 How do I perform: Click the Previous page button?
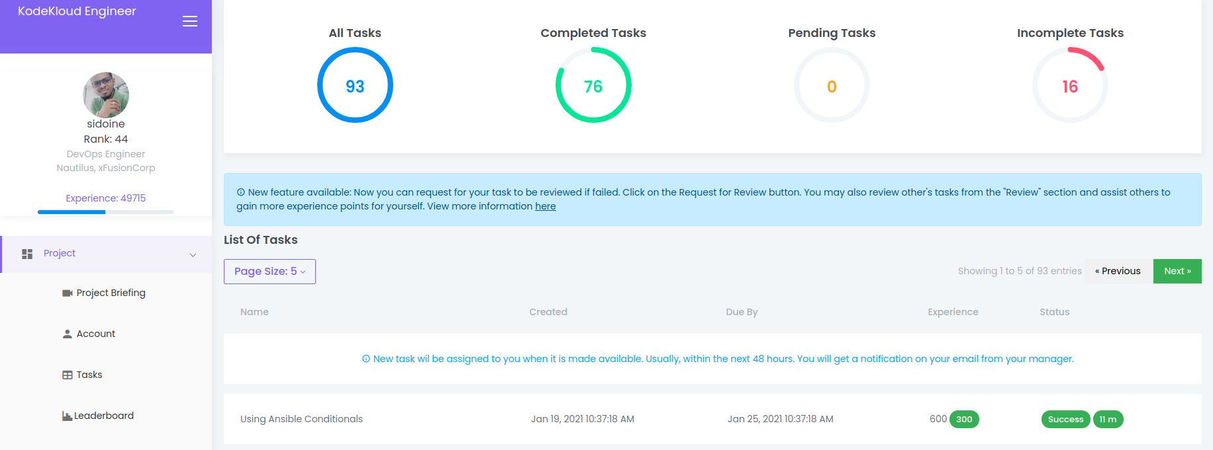coord(1118,271)
